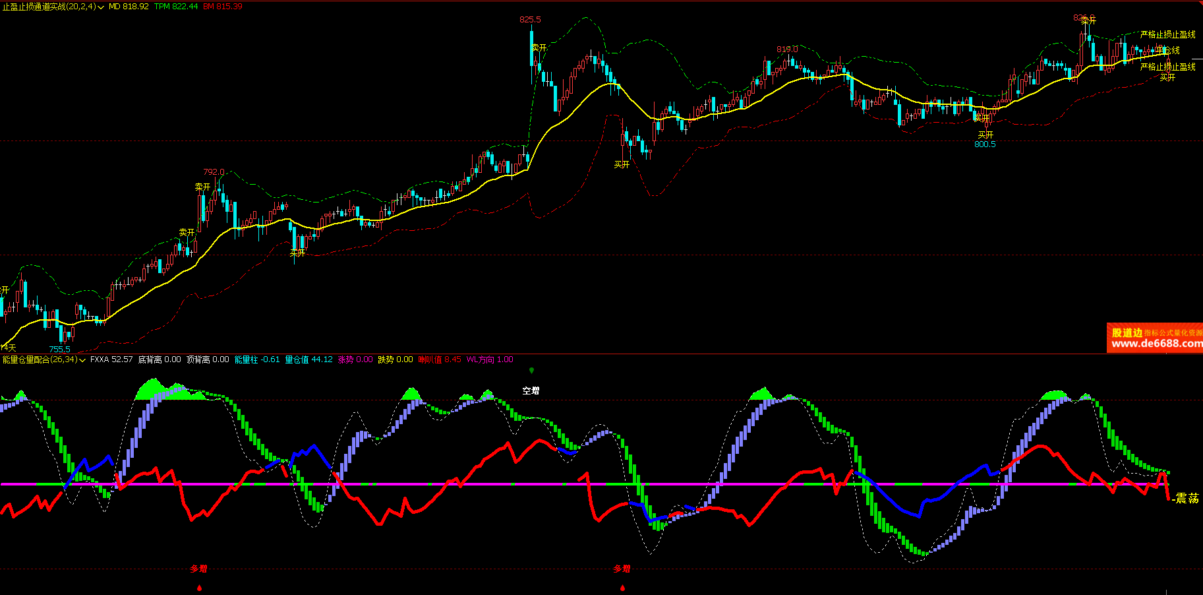
Task: Click the yellow 震荡 status label
Action: (x=1187, y=499)
